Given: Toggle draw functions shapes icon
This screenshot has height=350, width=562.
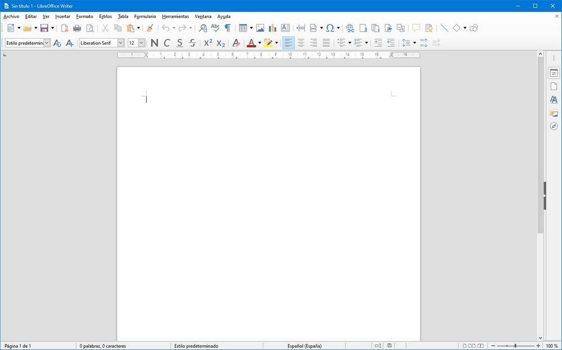Looking at the screenshot, I should [474, 28].
